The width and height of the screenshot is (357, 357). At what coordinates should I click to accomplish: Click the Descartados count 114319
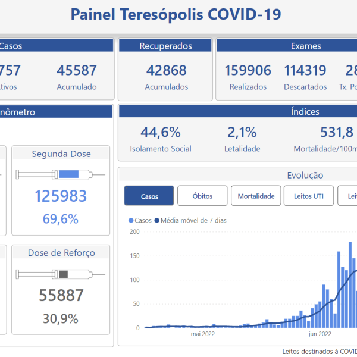pos(305,70)
